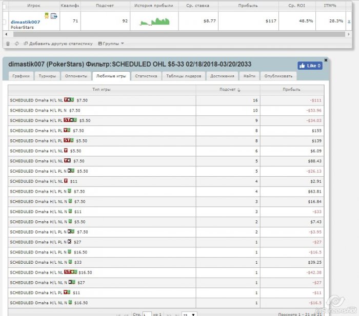Open the Таблицы лидеров tab
The width and height of the screenshot is (359, 316).
(x=184, y=76)
